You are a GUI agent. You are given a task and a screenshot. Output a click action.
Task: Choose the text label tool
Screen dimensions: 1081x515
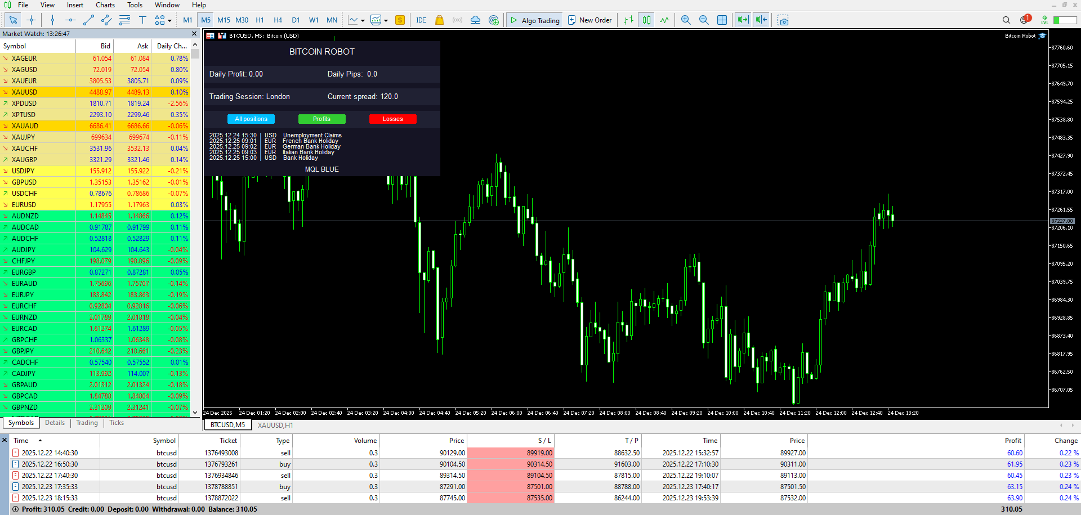(142, 20)
